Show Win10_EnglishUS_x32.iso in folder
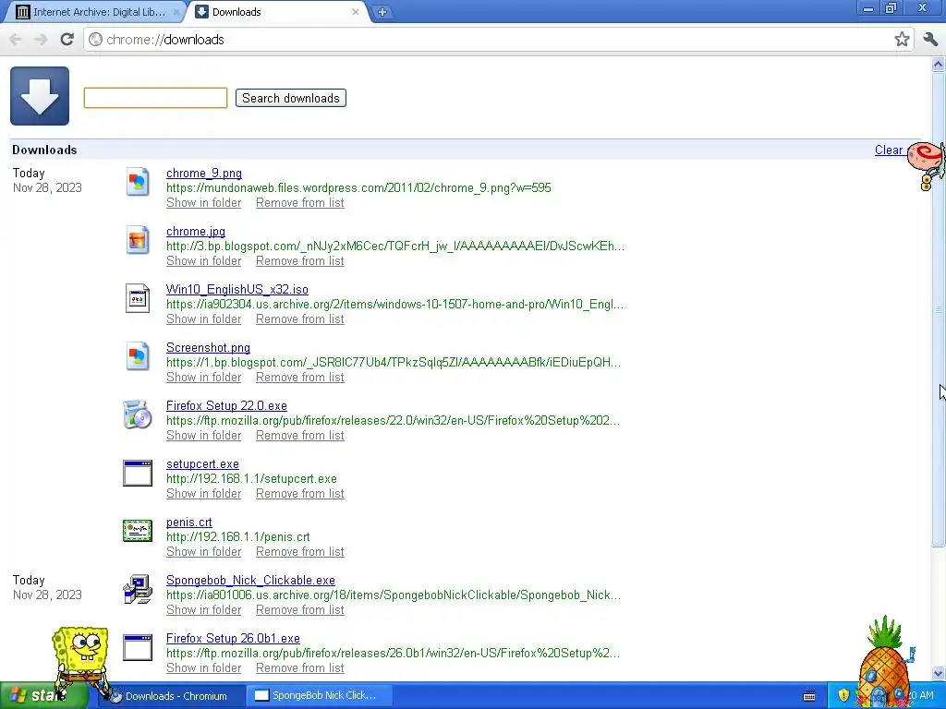The image size is (946, 709). pyautogui.click(x=204, y=318)
